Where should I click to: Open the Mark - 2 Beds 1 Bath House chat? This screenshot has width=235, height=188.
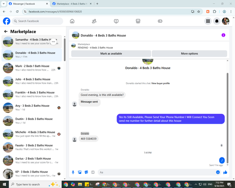(x=31, y=68)
